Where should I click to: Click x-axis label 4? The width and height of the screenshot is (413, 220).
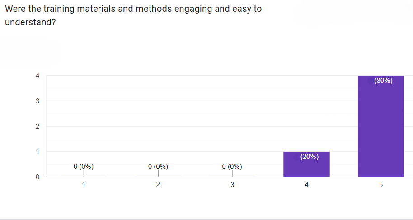point(306,185)
